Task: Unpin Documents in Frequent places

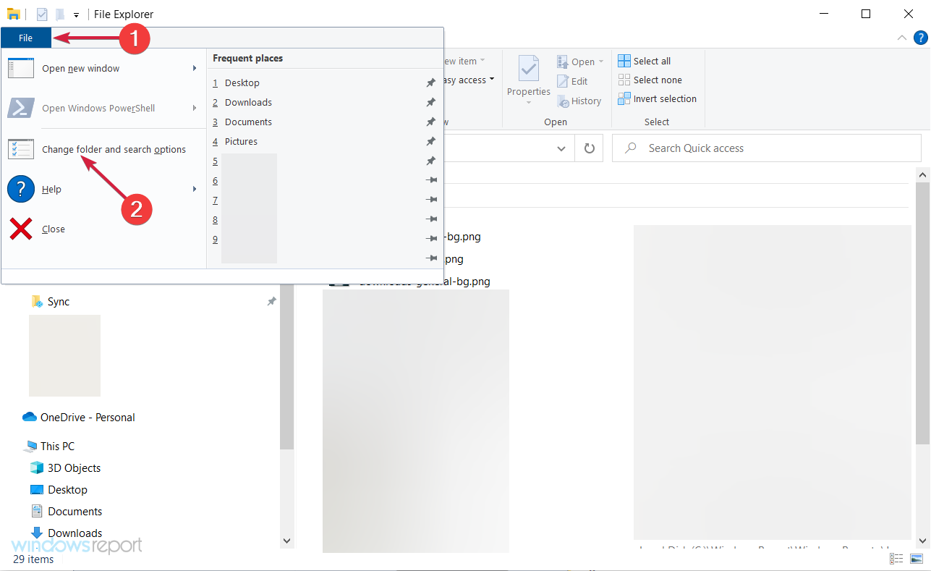Action: point(431,122)
